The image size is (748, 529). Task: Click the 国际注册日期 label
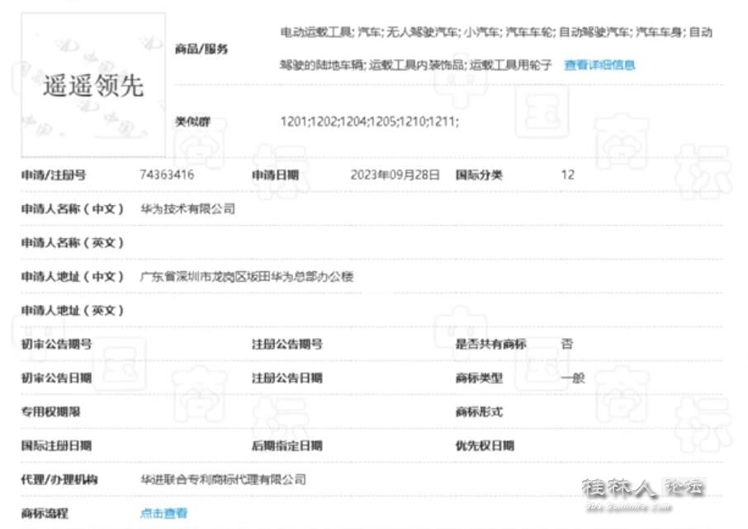coord(57,446)
